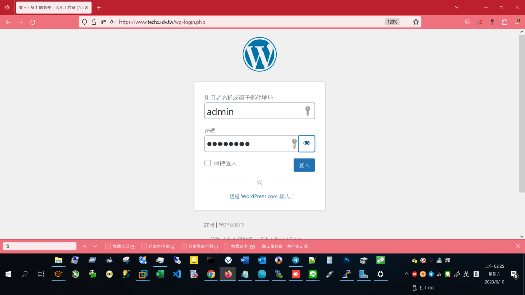Open a new tab with plus button

[99, 8]
